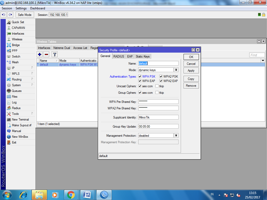267x200 pixels.
Task: Open Windows Start menu
Action: (7, 195)
